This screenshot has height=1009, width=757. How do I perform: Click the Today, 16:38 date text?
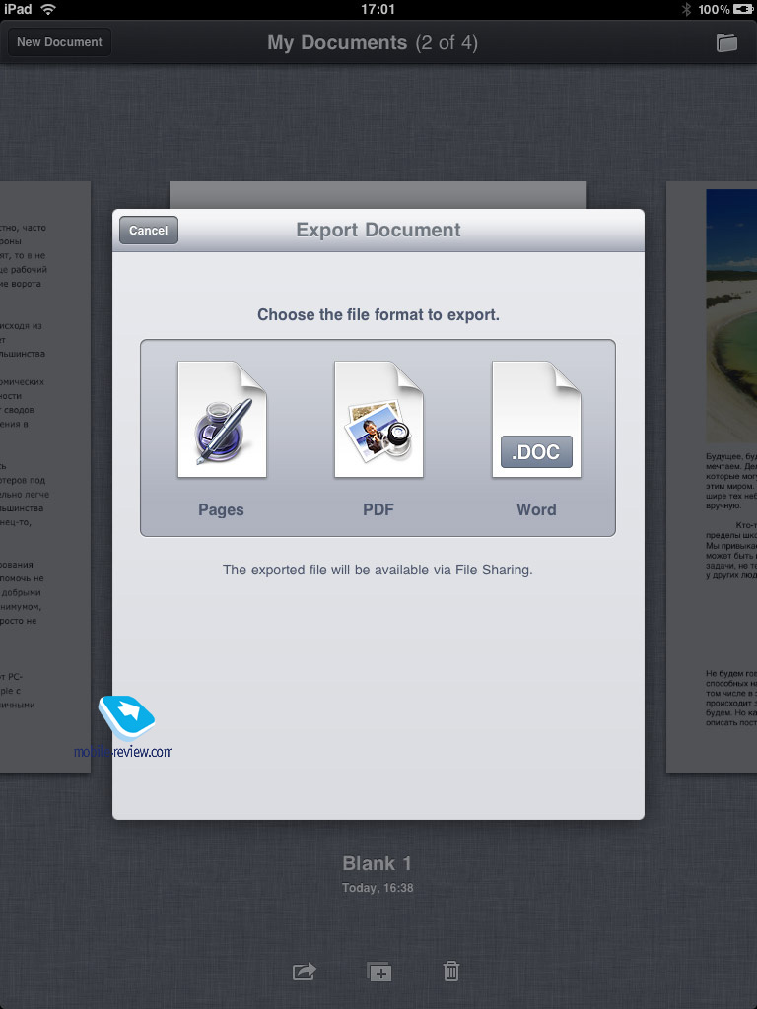(x=377, y=888)
